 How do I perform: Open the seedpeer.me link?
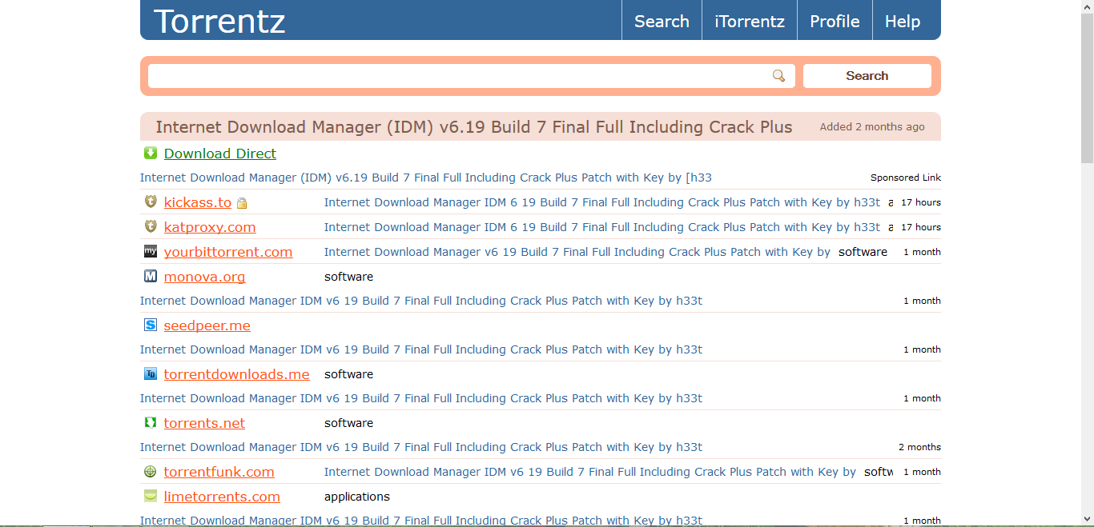(x=207, y=325)
